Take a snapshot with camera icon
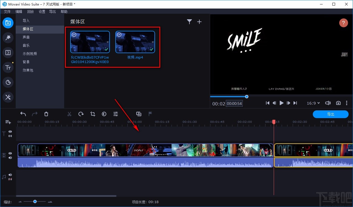353x207 pixels. pos(338,103)
